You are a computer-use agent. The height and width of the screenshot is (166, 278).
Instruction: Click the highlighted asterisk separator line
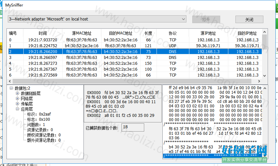213,156
